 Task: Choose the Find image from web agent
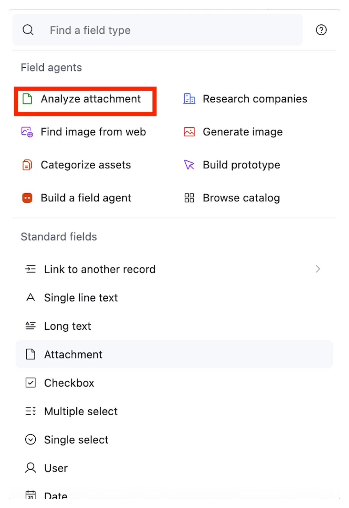[93, 132]
